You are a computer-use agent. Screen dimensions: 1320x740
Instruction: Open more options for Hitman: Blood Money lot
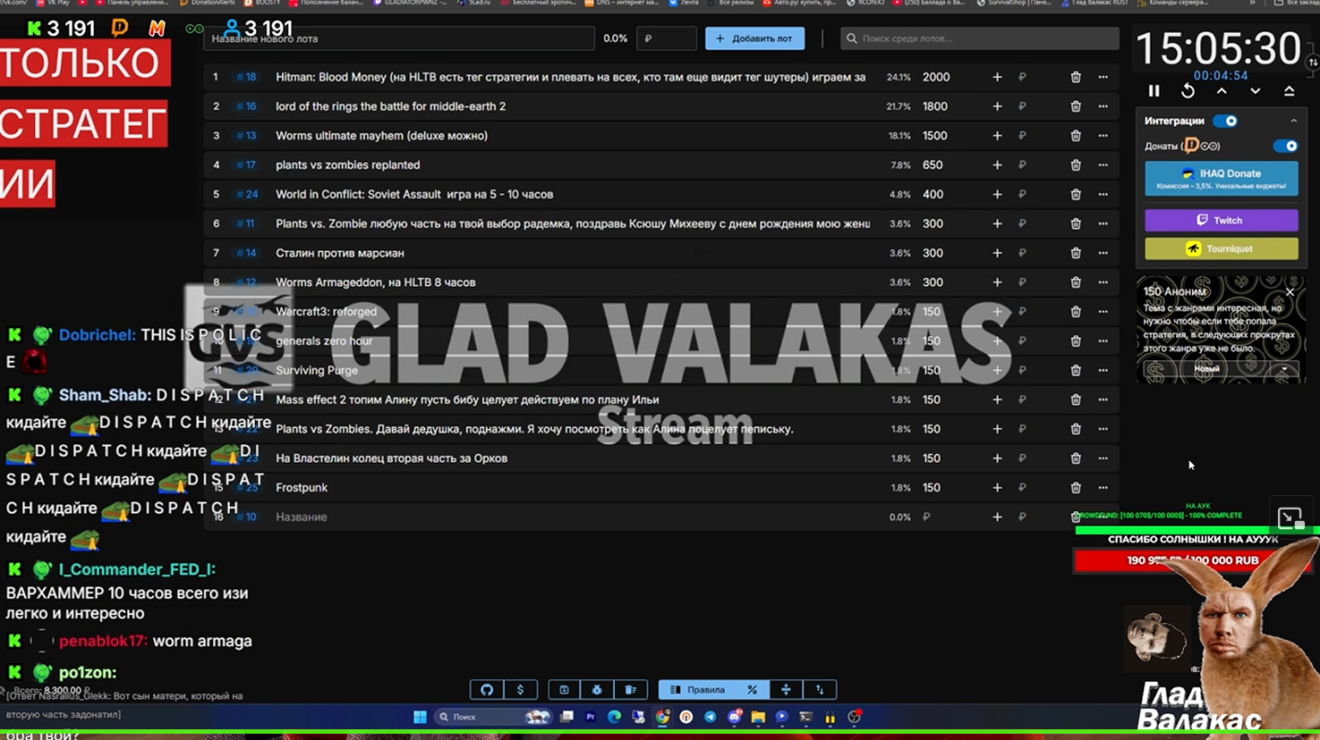(x=1103, y=77)
